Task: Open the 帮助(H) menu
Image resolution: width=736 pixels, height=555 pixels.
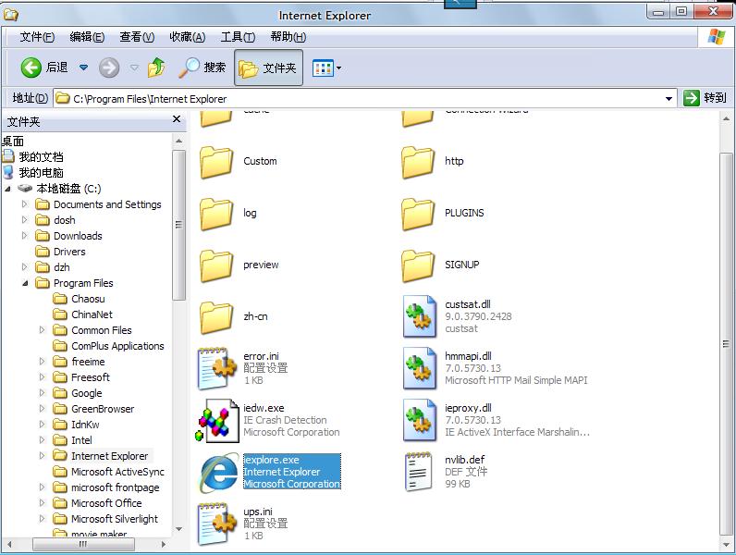Action: click(288, 37)
